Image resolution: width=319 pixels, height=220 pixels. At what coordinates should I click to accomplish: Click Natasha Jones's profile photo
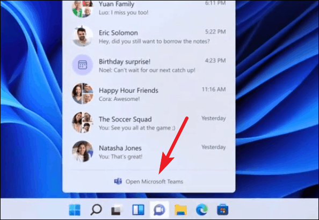tap(83, 151)
